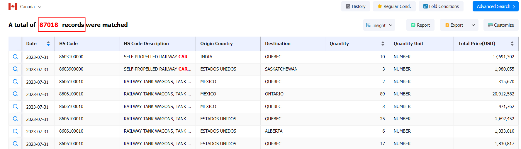
Task: Open magnifier icon for 2,697,452 row
Action: tap(15, 119)
